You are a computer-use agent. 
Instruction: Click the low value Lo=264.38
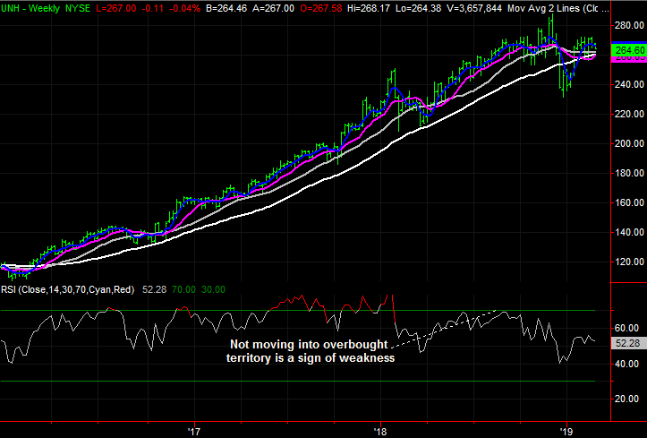418,8
